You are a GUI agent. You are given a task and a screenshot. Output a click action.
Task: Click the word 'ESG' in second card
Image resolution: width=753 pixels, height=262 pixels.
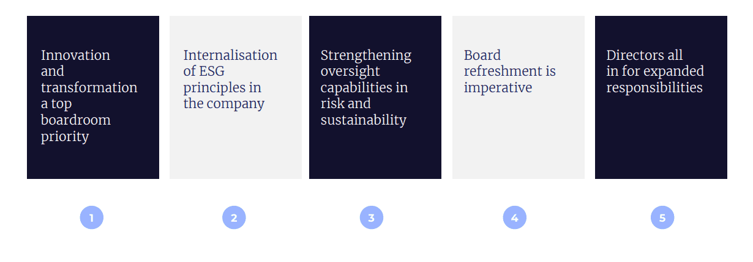pyautogui.click(x=211, y=71)
